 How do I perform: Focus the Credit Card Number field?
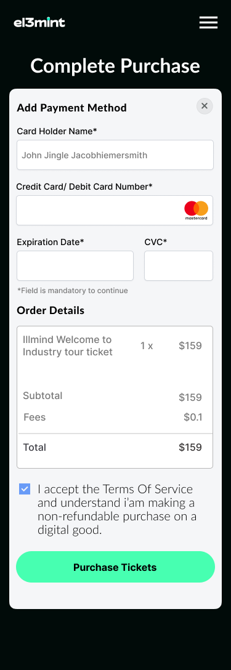(115, 210)
